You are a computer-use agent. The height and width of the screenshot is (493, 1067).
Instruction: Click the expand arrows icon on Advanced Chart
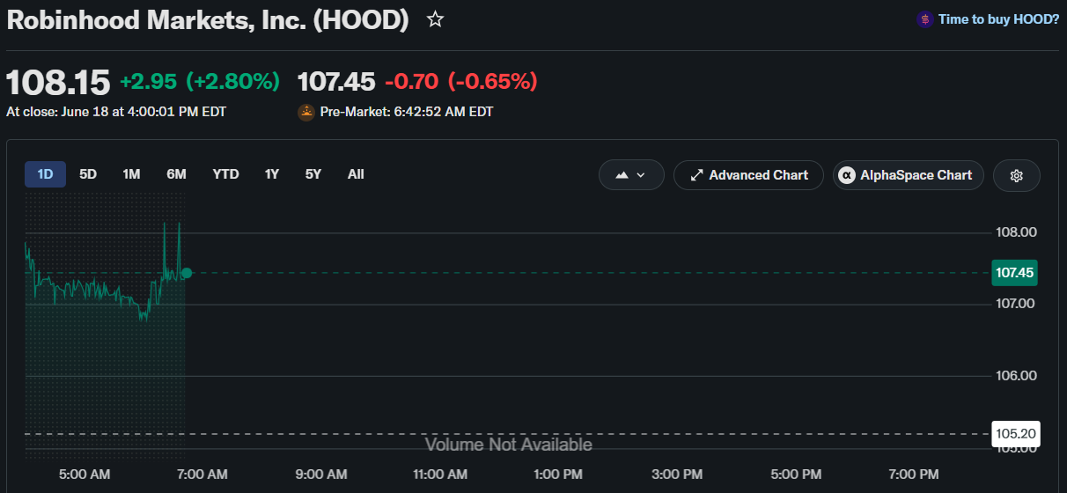click(696, 175)
